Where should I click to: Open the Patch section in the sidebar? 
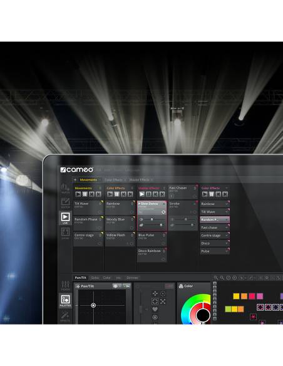65,189
